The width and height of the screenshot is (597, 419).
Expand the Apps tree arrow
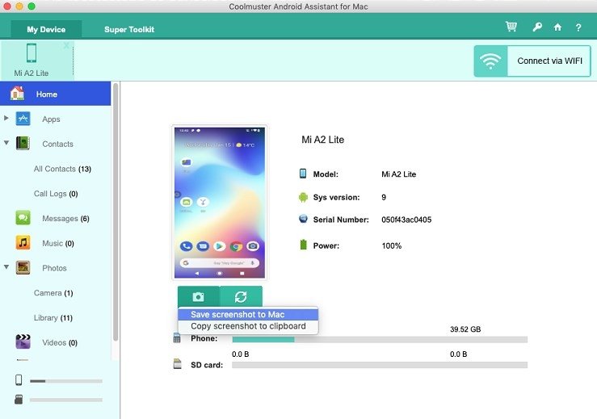click(6, 118)
